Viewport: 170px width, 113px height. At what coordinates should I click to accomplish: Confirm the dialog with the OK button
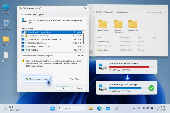point(63,88)
